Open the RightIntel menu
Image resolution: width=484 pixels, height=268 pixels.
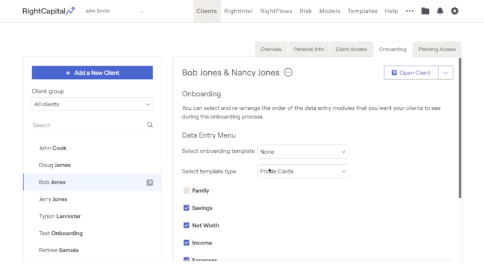coord(238,11)
